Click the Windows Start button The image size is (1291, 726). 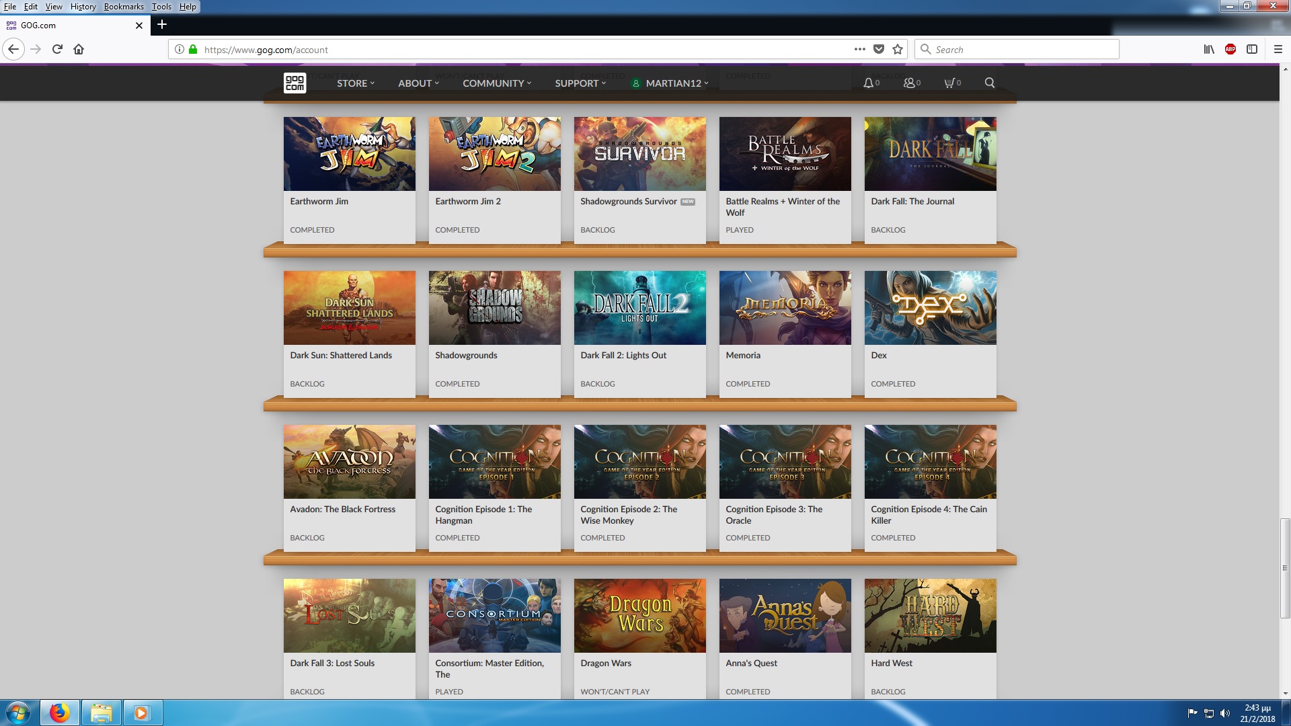(x=18, y=713)
